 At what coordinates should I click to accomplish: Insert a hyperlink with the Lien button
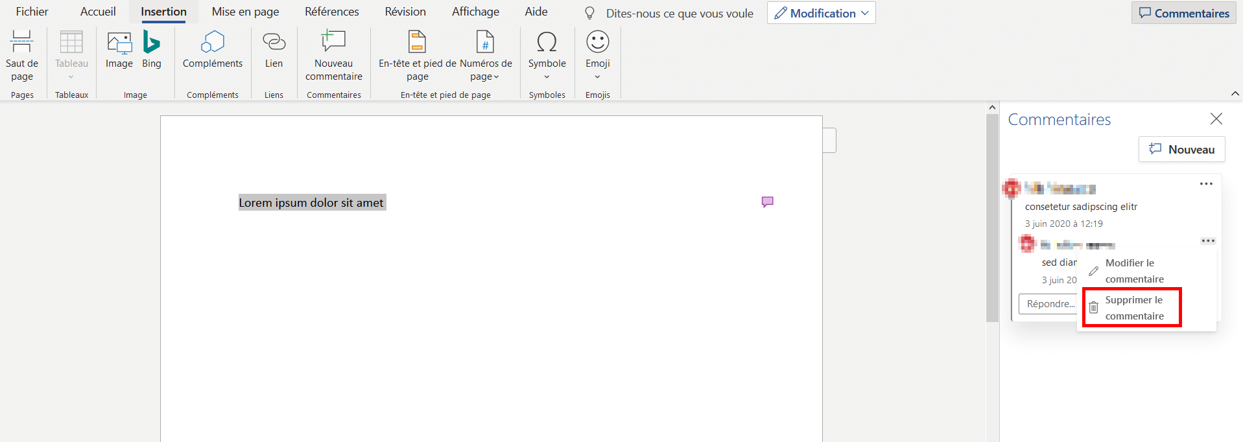tap(274, 50)
